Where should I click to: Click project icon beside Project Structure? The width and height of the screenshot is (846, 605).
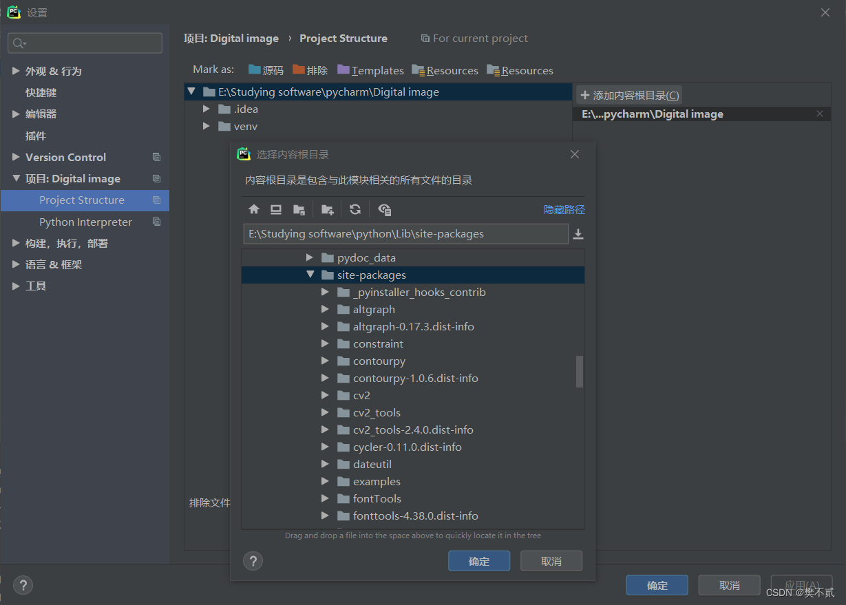tap(156, 200)
